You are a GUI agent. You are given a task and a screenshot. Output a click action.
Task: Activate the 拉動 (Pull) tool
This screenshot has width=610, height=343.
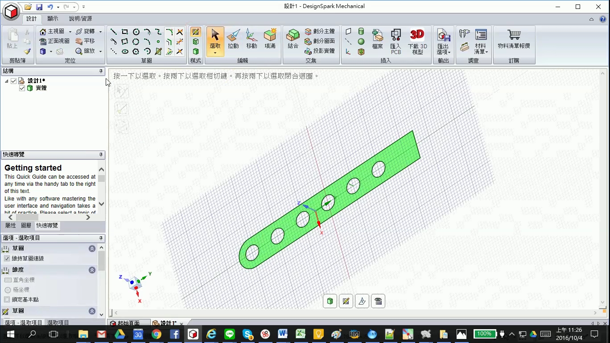[x=233, y=39]
